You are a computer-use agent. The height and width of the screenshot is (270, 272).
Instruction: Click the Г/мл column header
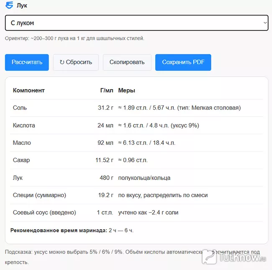click(106, 90)
